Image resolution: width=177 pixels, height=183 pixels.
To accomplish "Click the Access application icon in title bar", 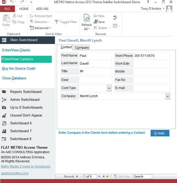I will tap(4, 2).
